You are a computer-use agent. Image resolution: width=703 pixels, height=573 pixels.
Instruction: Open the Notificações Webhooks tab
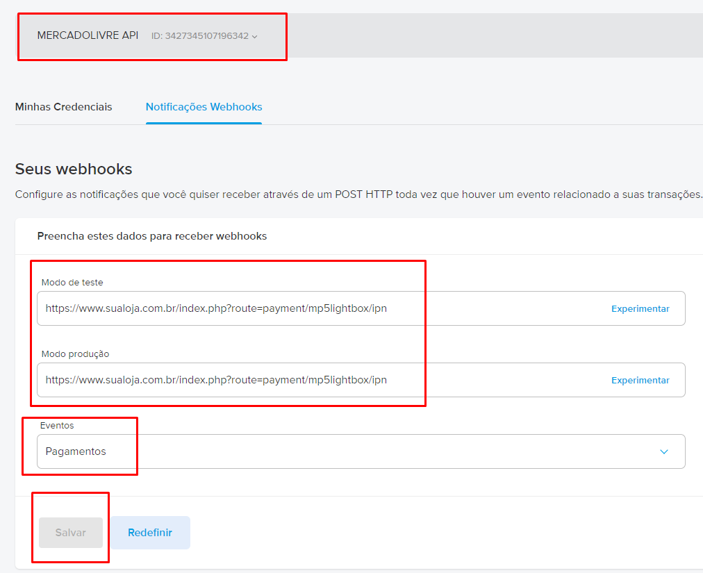click(x=204, y=107)
